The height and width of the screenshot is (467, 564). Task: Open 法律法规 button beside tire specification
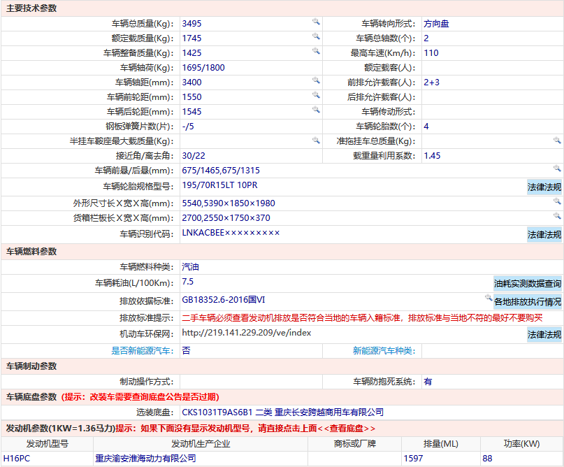click(x=544, y=187)
